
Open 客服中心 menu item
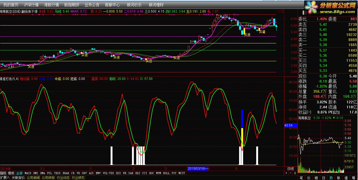112,5
